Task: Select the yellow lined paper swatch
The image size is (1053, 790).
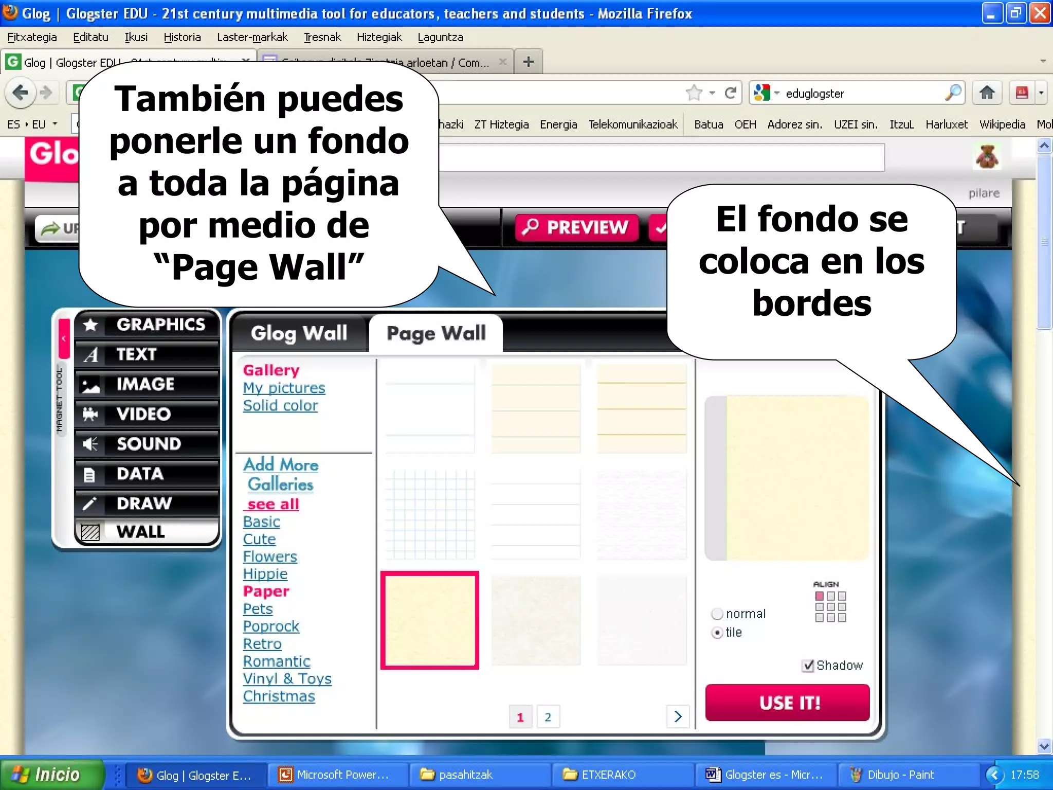Action: pos(642,408)
